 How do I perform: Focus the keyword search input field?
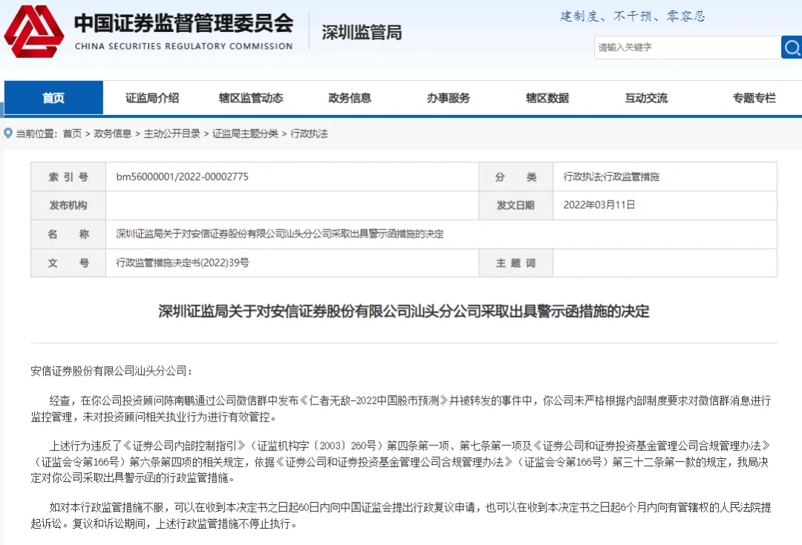688,48
